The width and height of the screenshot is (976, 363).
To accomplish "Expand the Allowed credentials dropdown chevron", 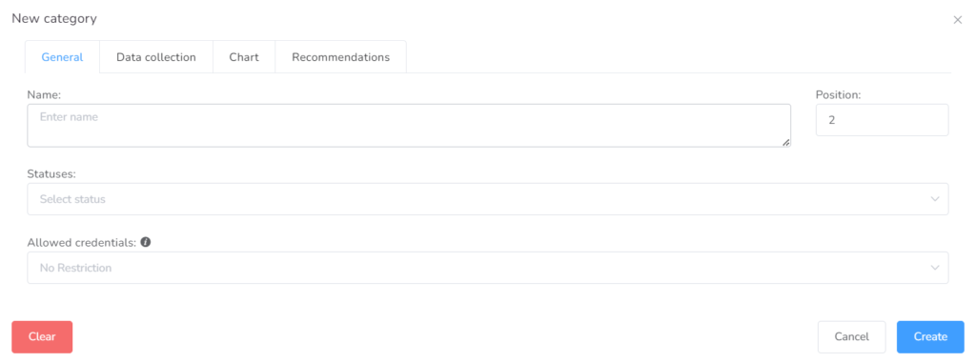I will [934, 268].
